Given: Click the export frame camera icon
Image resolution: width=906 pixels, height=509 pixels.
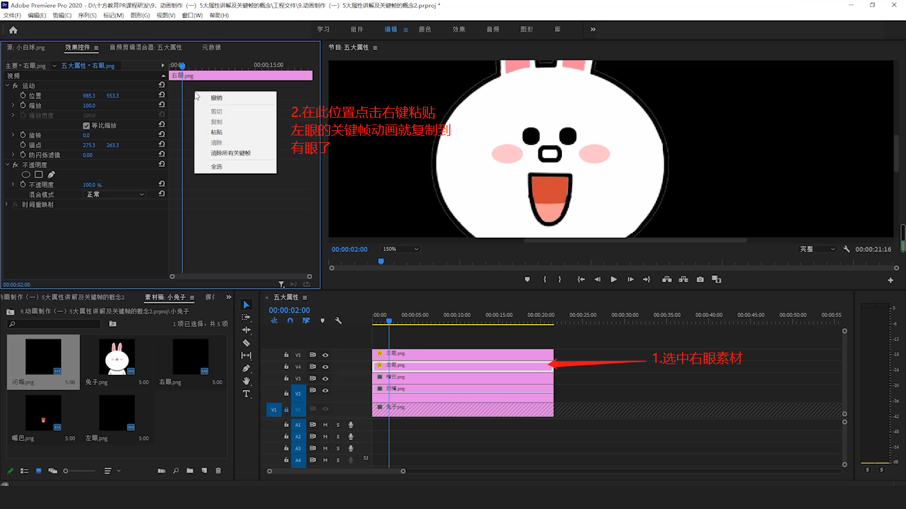Looking at the screenshot, I should click(700, 280).
